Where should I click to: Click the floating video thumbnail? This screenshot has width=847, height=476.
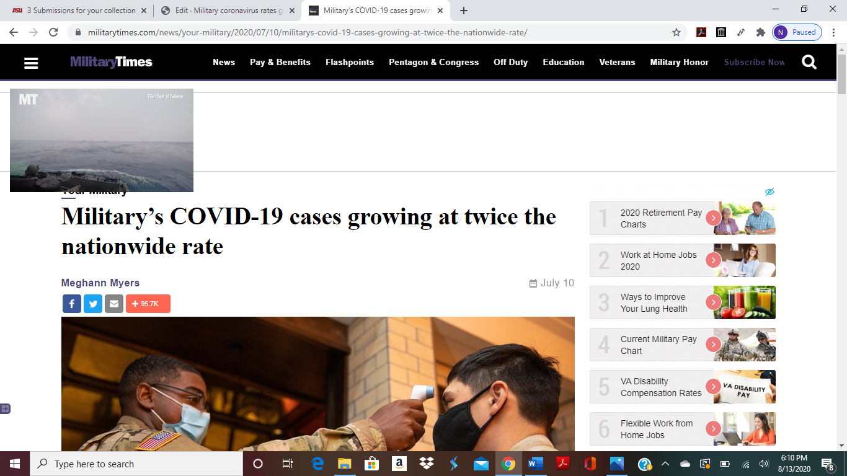pyautogui.click(x=102, y=140)
